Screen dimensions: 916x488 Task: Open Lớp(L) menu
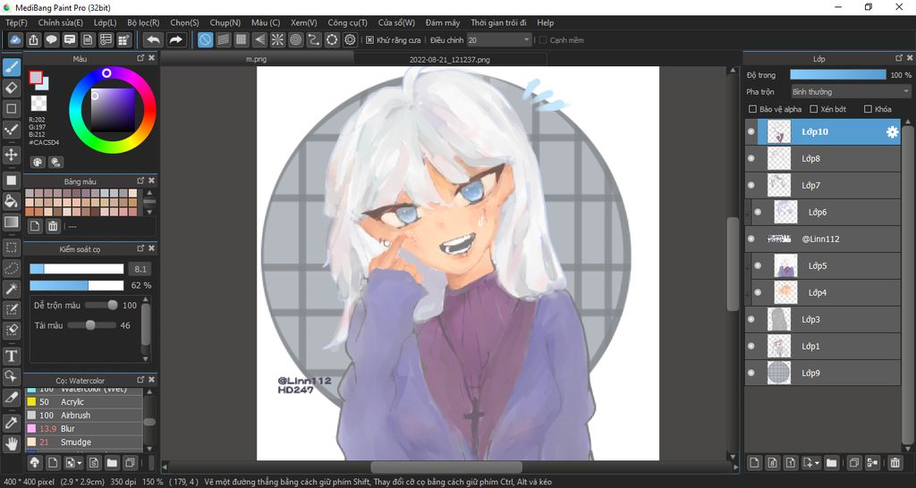click(x=106, y=22)
